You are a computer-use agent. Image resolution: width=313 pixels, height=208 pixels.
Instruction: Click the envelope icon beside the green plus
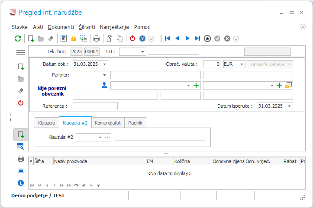point(288,85)
